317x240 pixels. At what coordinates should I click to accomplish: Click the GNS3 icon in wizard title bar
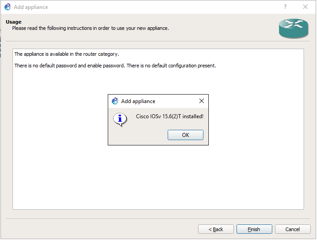click(x=7, y=7)
